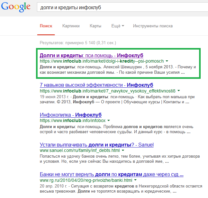208x198 pixels.
Task: Open '7 навыков высокой эффективности' result
Action: pyautogui.click(x=97, y=85)
